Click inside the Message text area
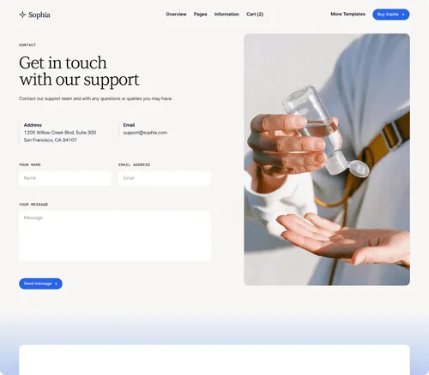 115,235
